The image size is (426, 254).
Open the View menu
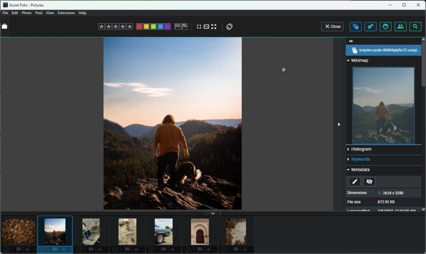click(x=50, y=13)
